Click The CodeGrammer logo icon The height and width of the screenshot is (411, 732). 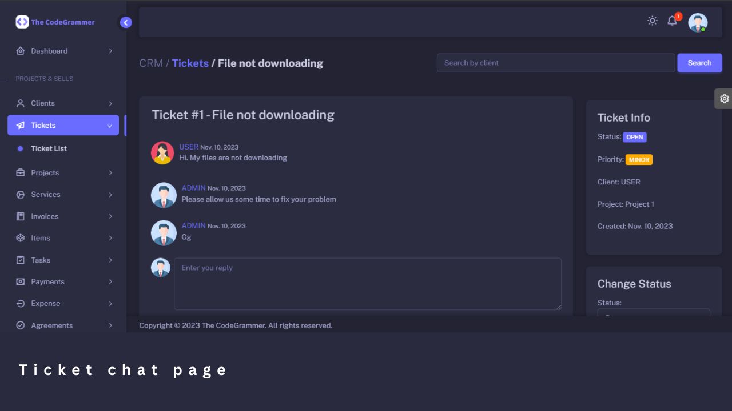22,22
